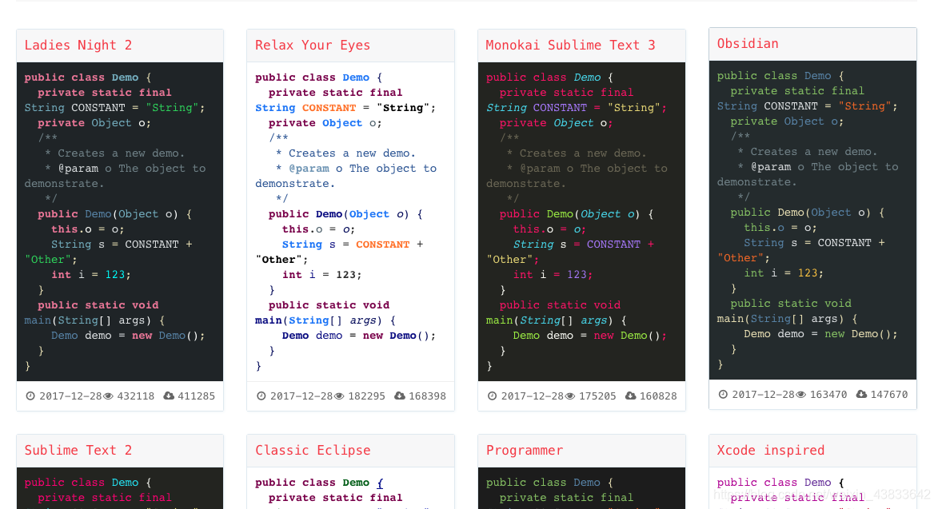Open the Sublime Text 2 theme title
938x509 pixels.
pyautogui.click(x=78, y=451)
